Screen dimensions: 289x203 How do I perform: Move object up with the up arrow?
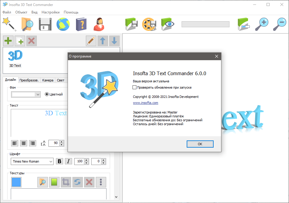[103, 41]
